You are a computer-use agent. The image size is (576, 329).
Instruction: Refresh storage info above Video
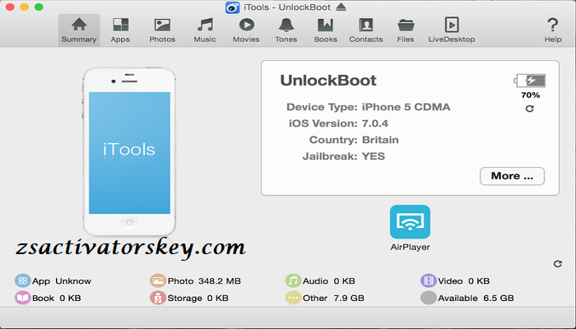[x=558, y=264]
